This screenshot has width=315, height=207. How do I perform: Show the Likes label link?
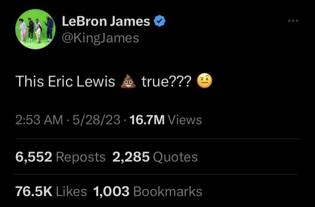[x=71, y=191]
